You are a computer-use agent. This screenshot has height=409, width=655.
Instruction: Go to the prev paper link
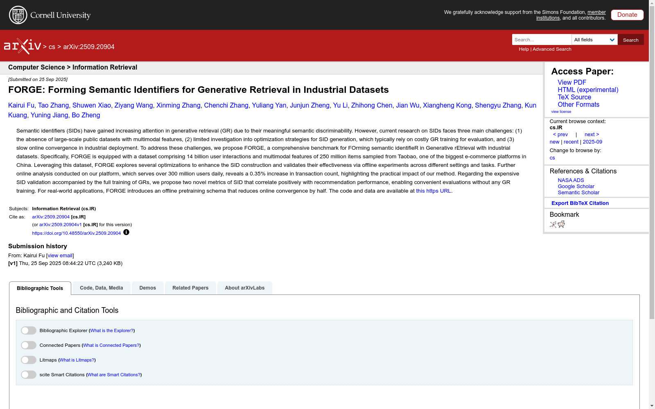pos(560,134)
